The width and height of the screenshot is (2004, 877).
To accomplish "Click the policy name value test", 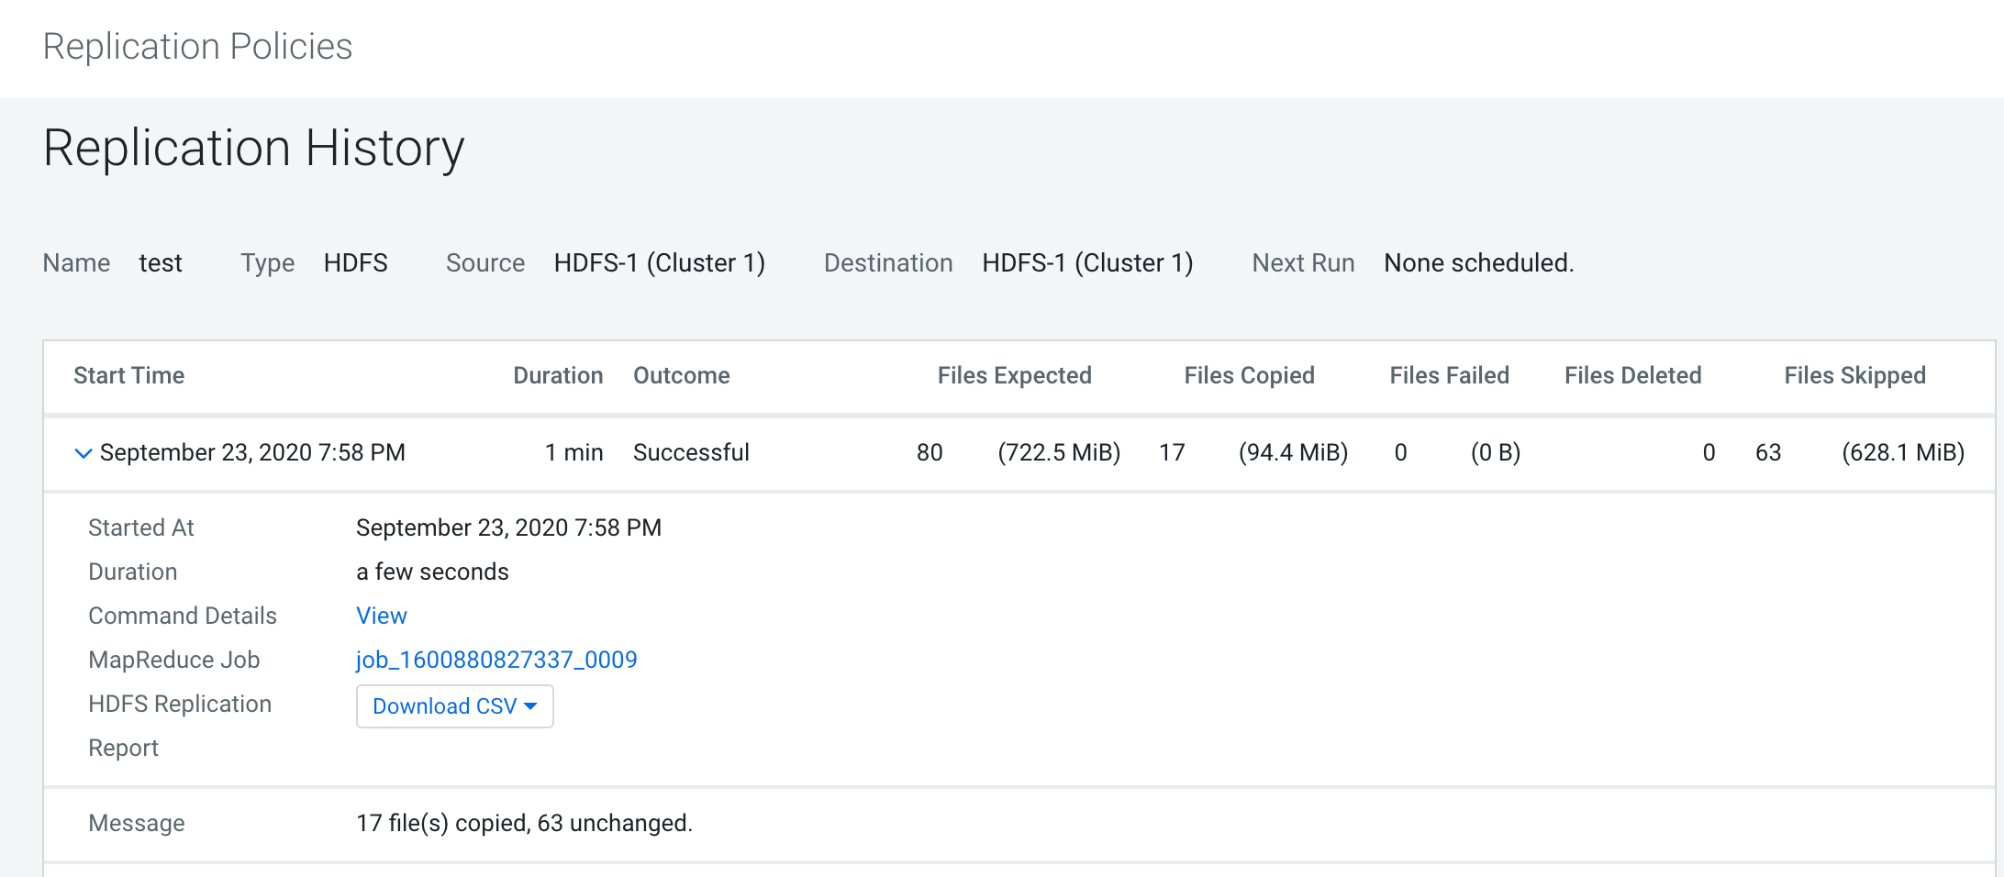I will click(161, 263).
